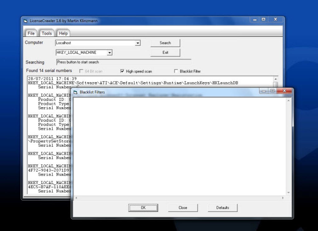This screenshot has width=318, height=231.
Task: Click inside the Blacklist Filters text area
Action: point(180,147)
